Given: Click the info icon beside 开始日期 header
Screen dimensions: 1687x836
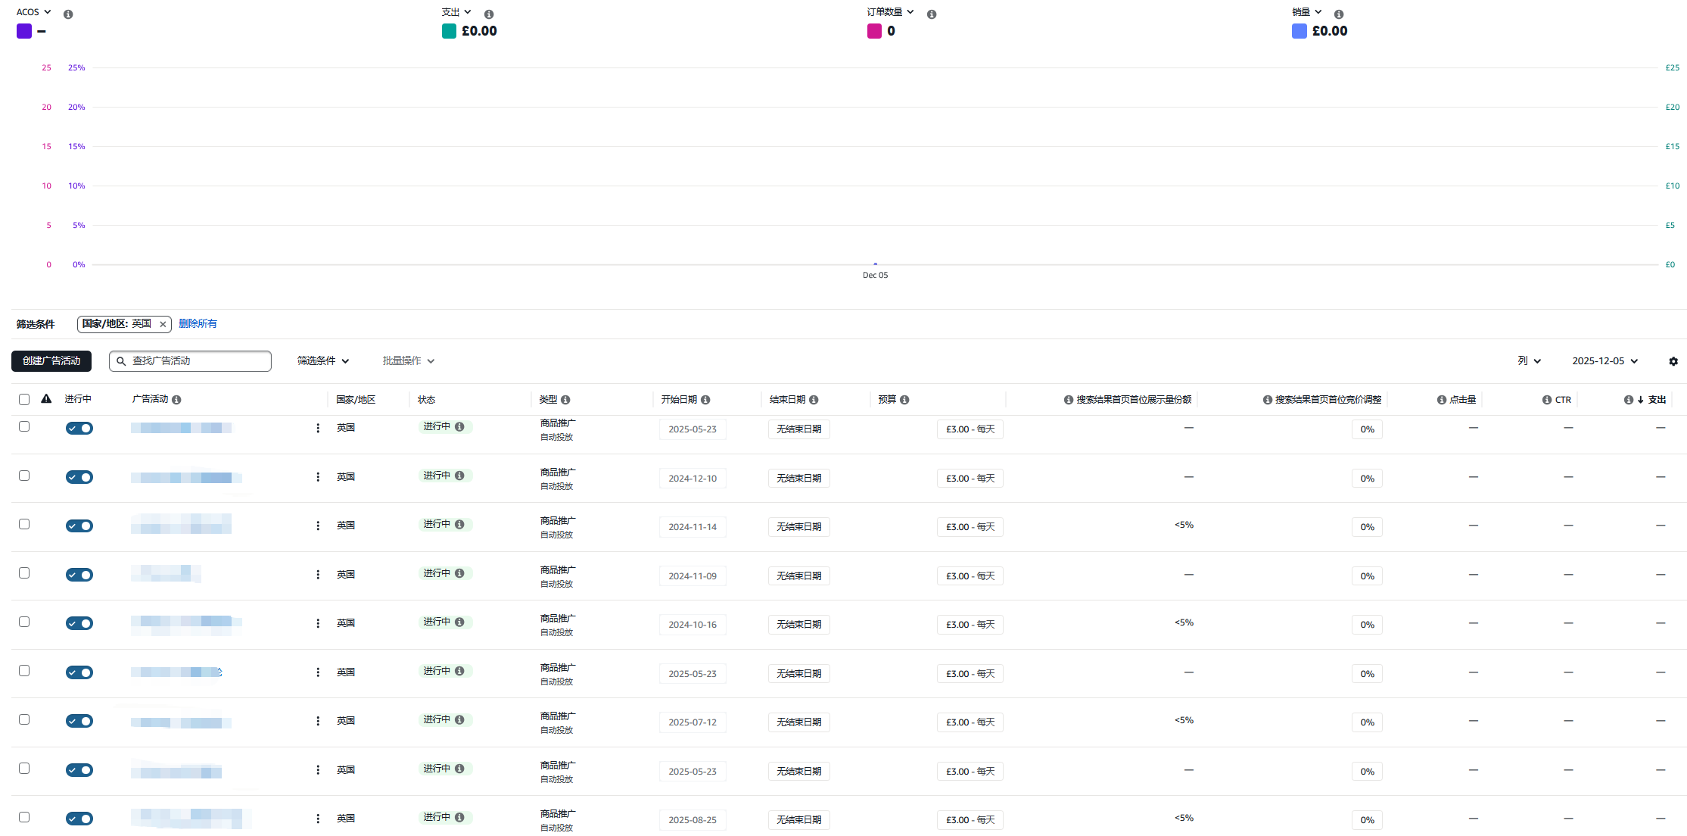Looking at the screenshot, I should 705,400.
